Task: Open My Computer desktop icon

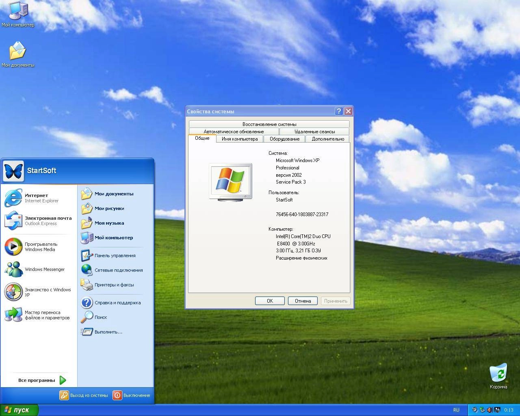Action: pos(18,14)
